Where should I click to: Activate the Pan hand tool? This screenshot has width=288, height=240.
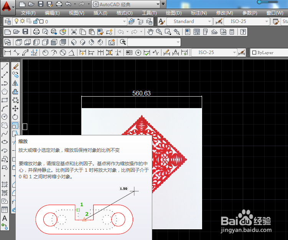(x=150, y=32)
